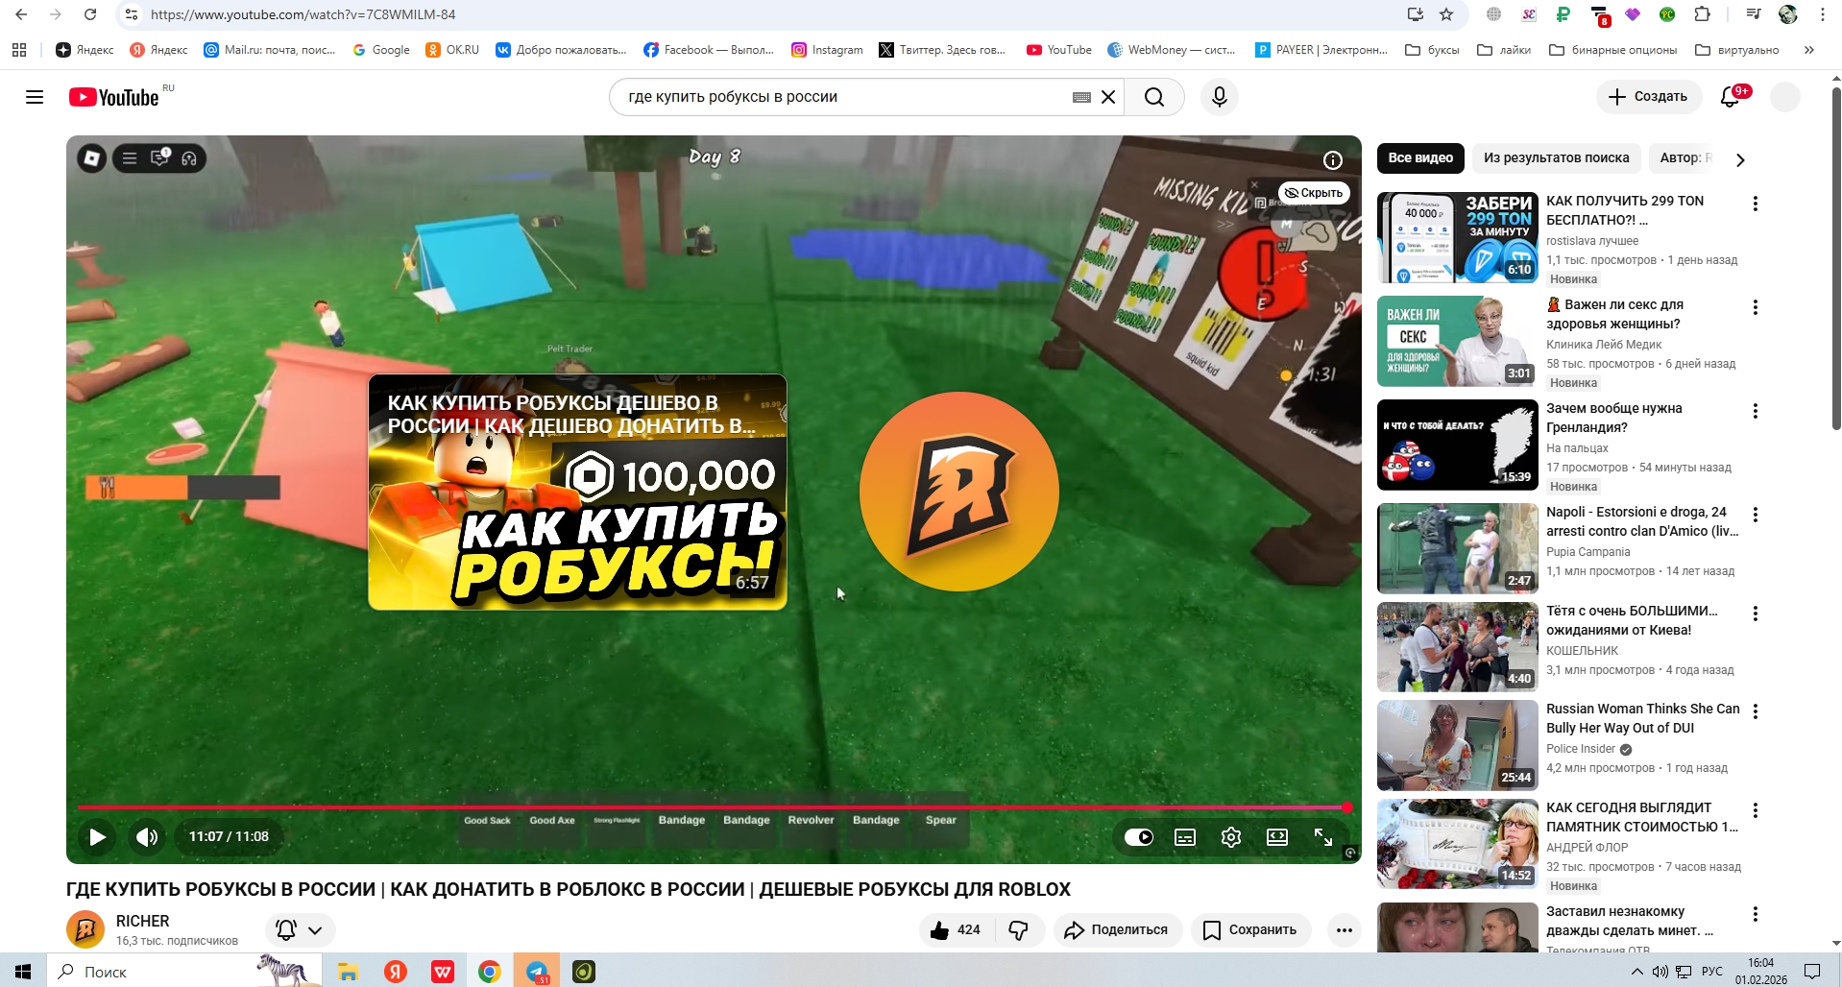Turn on subtitles in player
This screenshot has width=1842, height=987.
pyautogui.click(x=1185, y=837)
